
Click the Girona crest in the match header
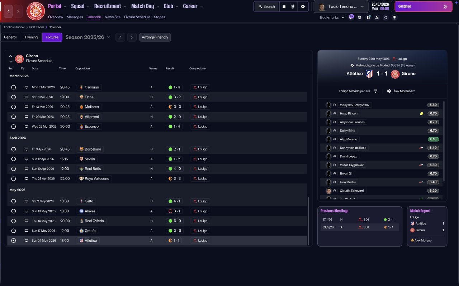[395, 74]
